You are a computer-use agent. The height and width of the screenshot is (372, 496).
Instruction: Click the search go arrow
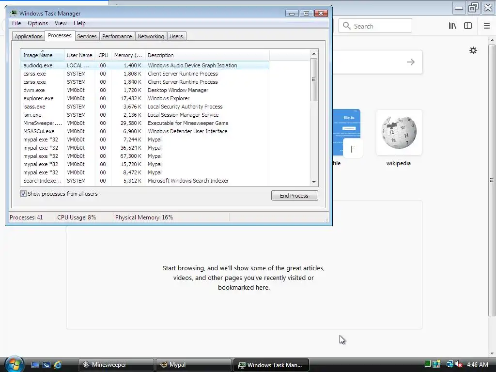pos(411,62)
